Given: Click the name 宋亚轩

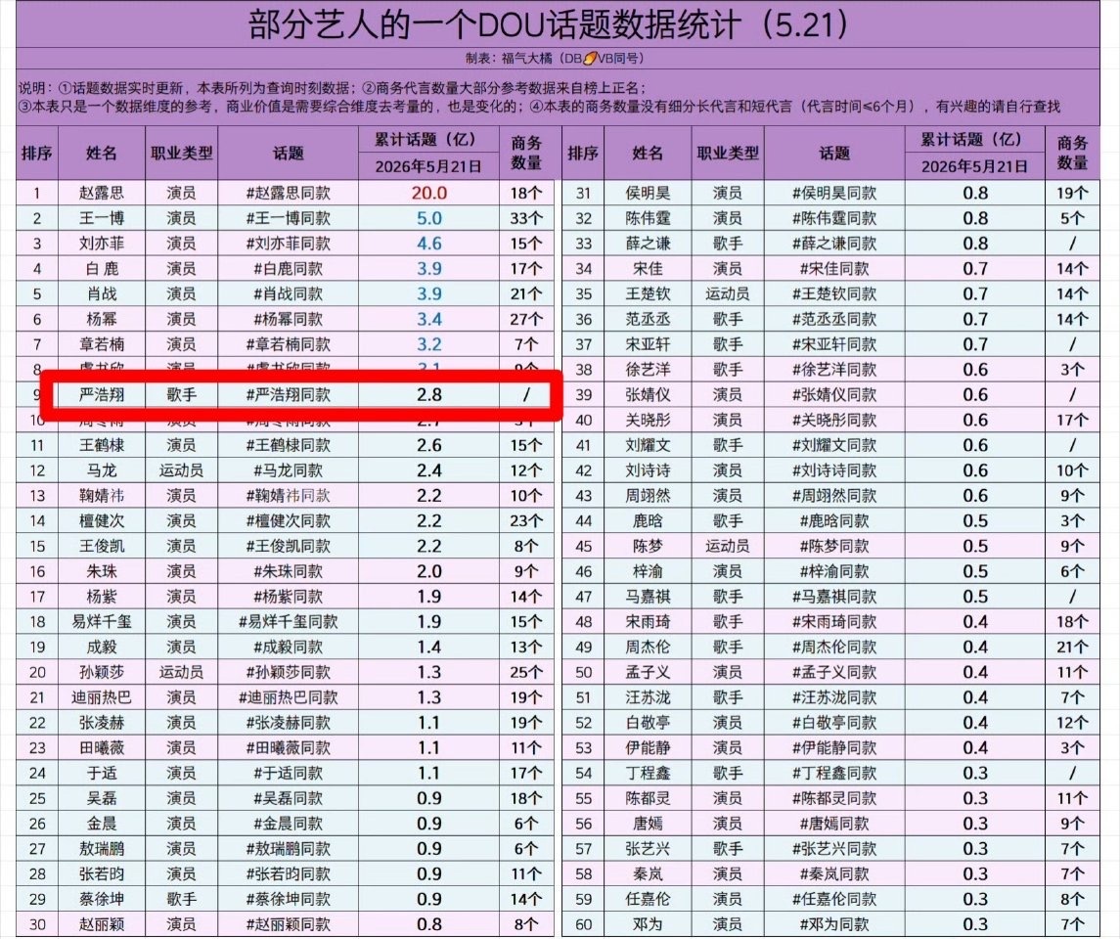Looking at the screenshot, I should coord(648,344).
